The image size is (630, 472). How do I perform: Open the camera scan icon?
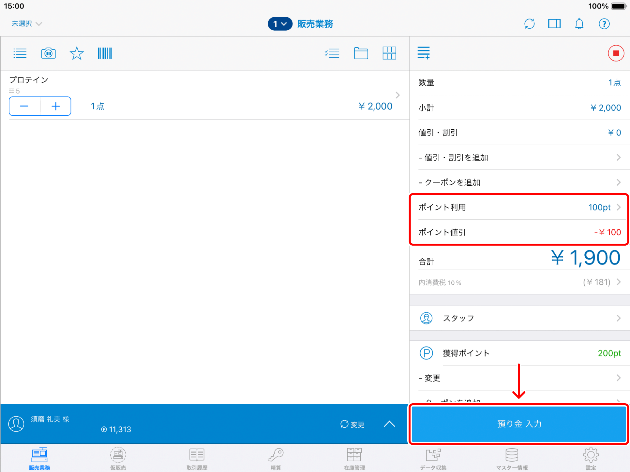[48, 53]
